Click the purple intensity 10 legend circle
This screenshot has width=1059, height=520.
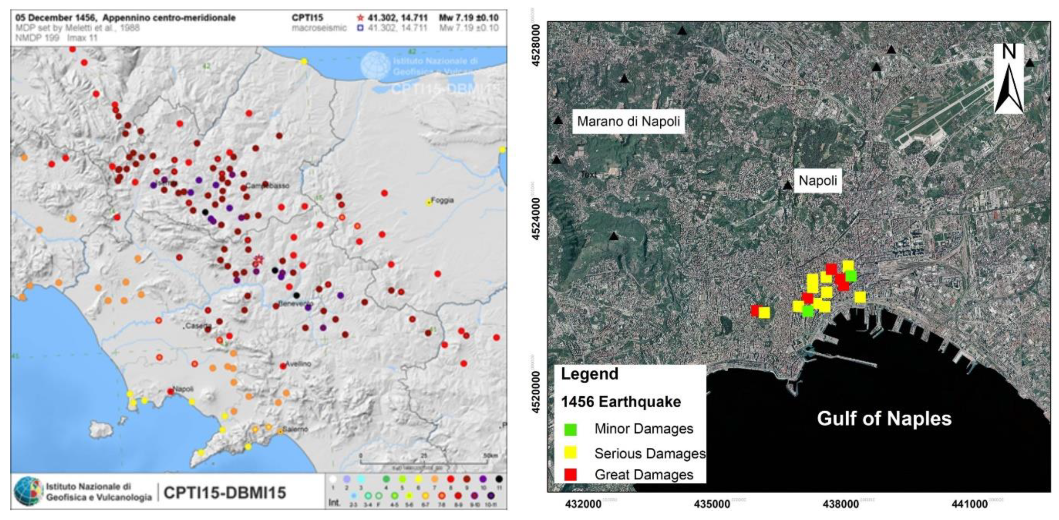point(483,479)
